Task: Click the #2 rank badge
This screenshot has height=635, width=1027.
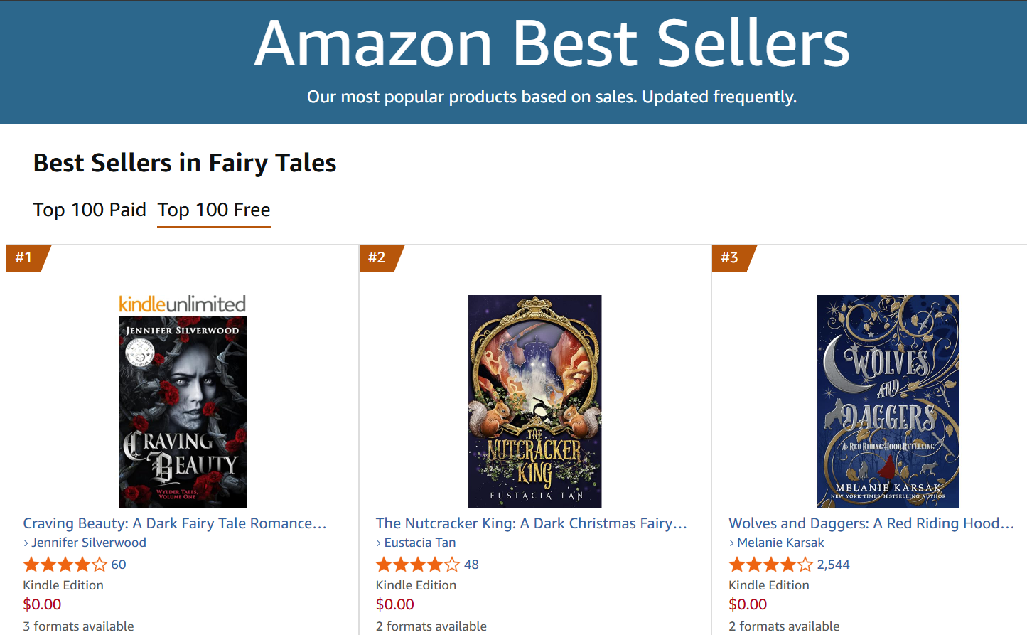Action: 377,257
